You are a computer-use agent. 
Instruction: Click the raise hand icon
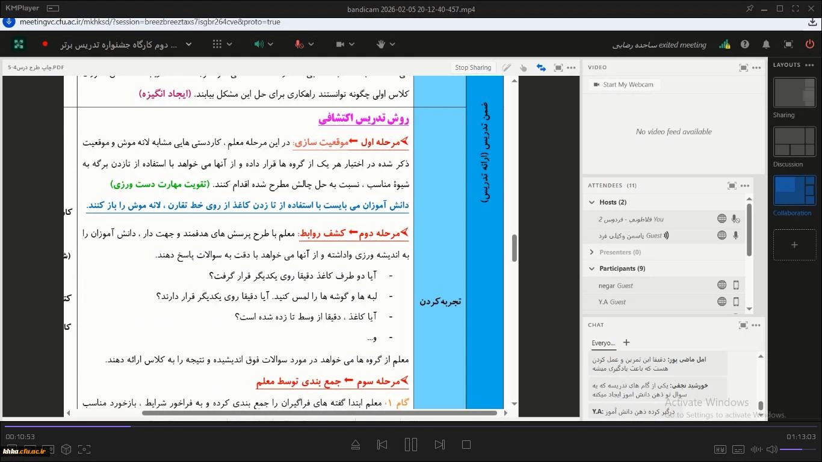[x=380, y=45]
